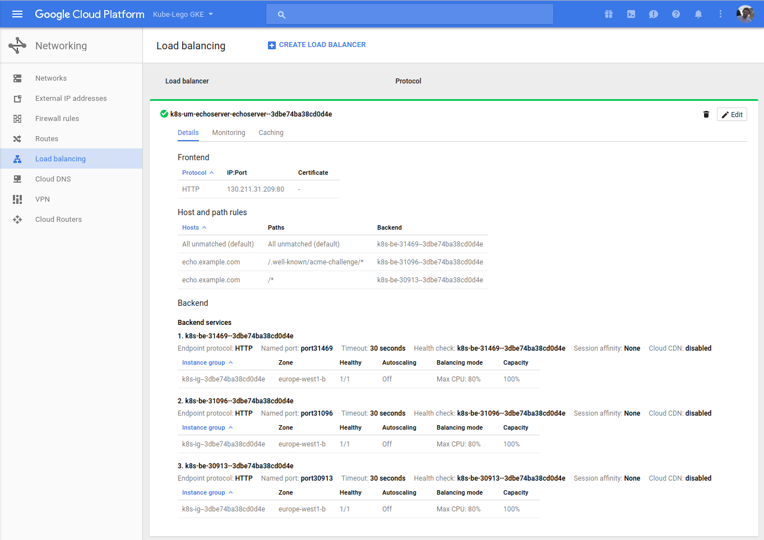Viewport: 764px width, 540px height.
Task: Click the Cloud Routers sidebar icon
Action: tap(17, 220)
